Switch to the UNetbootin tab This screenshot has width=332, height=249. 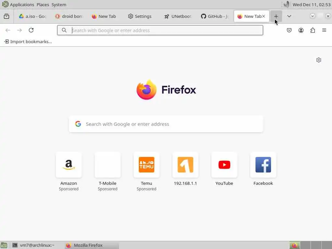(x=178, y=16)
